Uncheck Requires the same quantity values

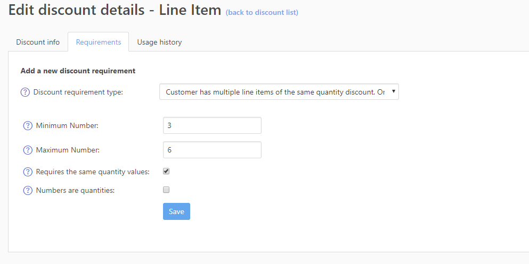coord(166,172)
